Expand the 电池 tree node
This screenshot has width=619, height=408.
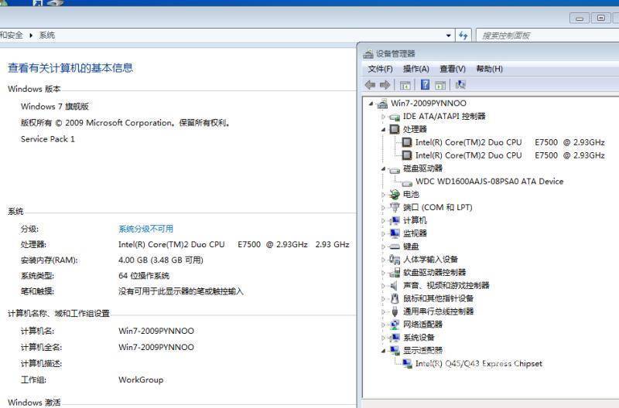(x=383, y=195)
